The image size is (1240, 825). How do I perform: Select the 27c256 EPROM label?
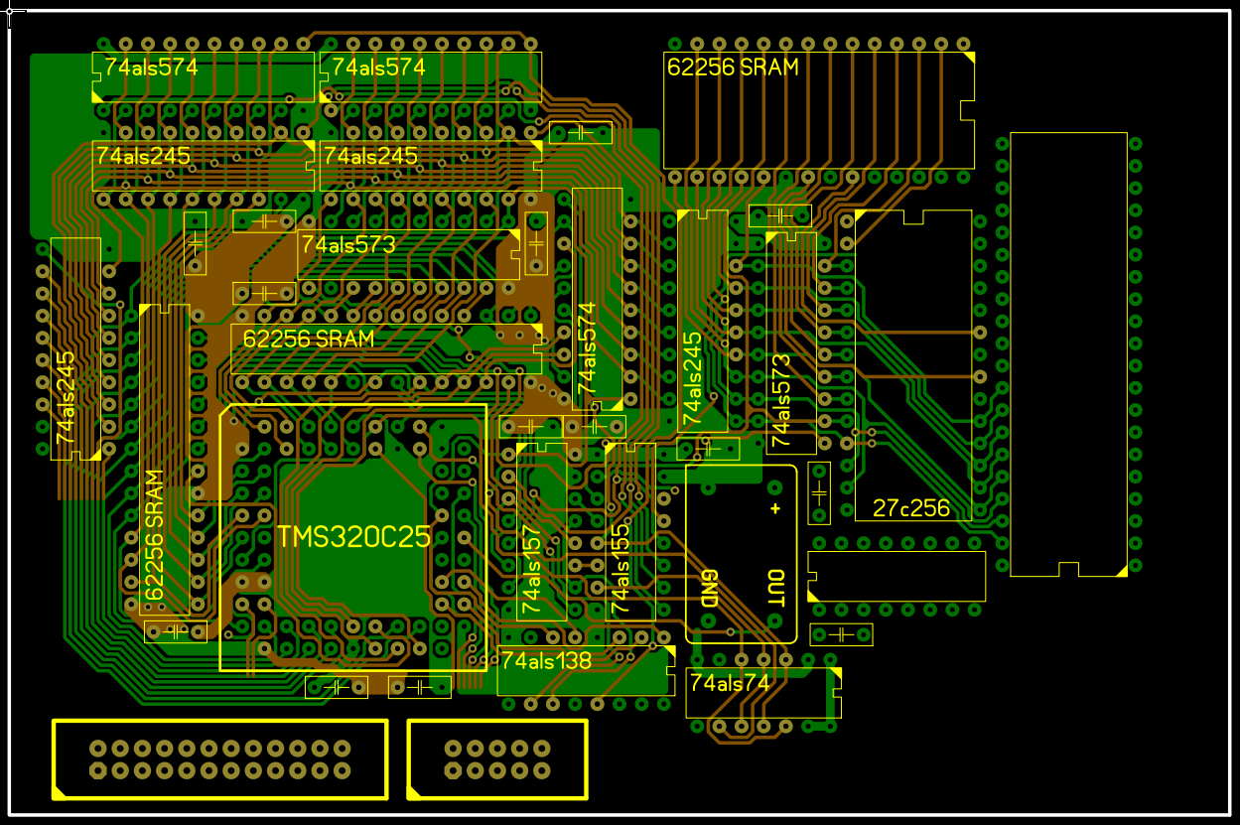point(910,508)
